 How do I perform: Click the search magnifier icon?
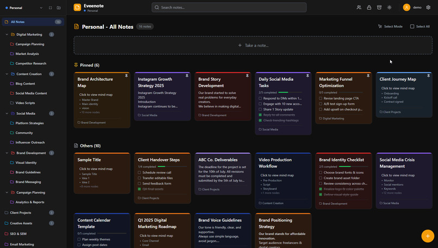[157, 8]
